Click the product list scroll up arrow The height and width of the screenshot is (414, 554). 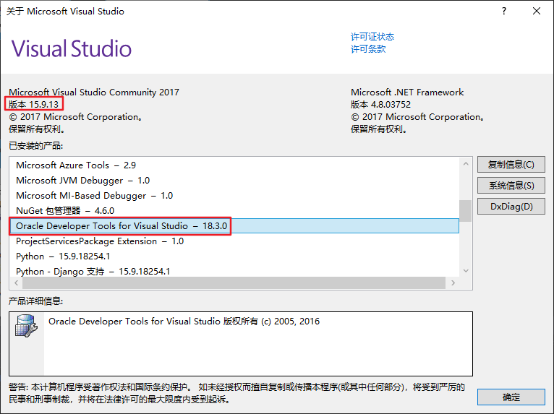[x=466, y=164]
